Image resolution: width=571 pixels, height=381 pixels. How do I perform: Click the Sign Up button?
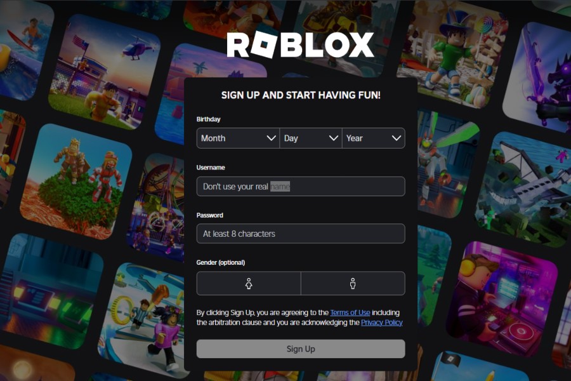(301, 349)
